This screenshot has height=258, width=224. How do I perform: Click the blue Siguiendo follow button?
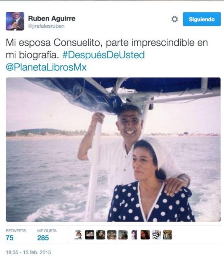(x=202, y=19)
